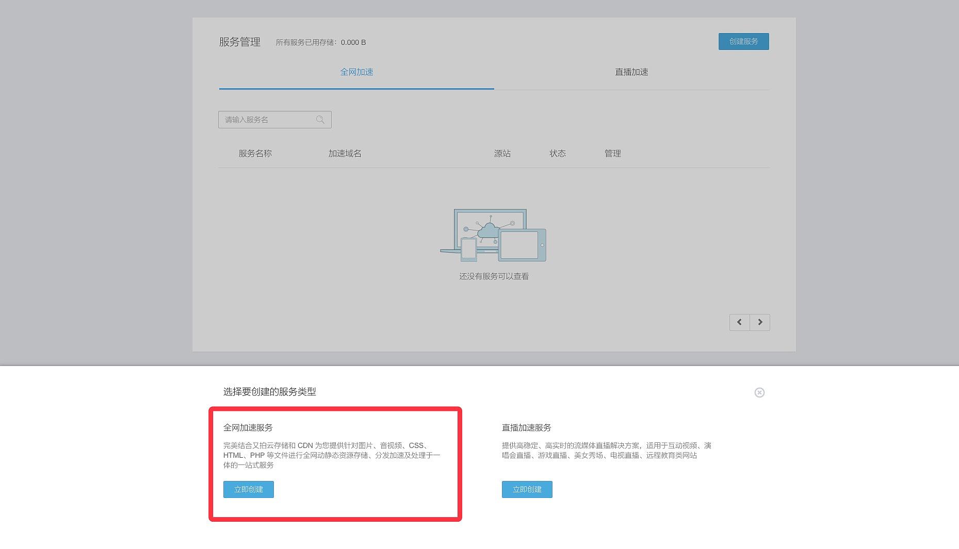Select the 直播加速服务 heading
The image size is (959, 549).
tap(526, 428)
